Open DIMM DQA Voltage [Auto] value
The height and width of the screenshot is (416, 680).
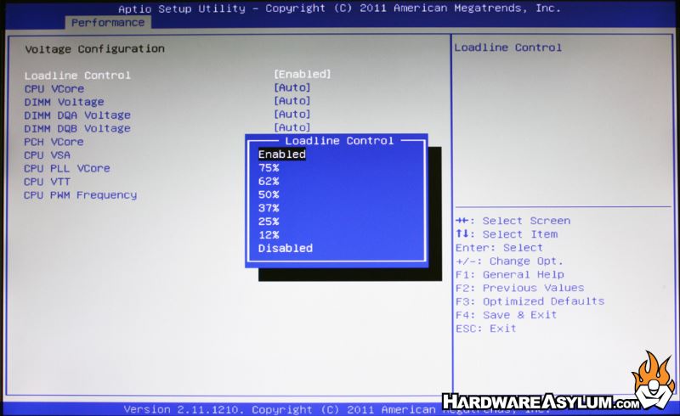292,115
